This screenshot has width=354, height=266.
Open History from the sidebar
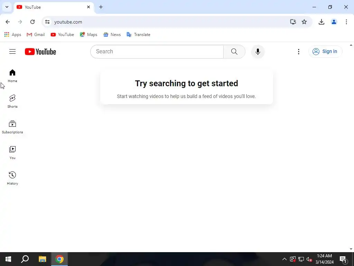pos(12,178)
